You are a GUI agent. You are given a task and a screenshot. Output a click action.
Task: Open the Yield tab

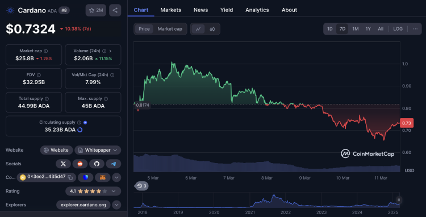pos(227,10)
